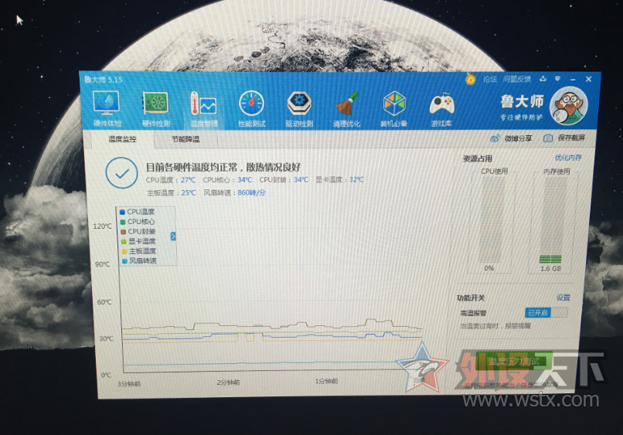This screenshot has height=435, width=623.
Task: Click the 32℃ value after 显卡温度
Action: (x=356, y=179)
